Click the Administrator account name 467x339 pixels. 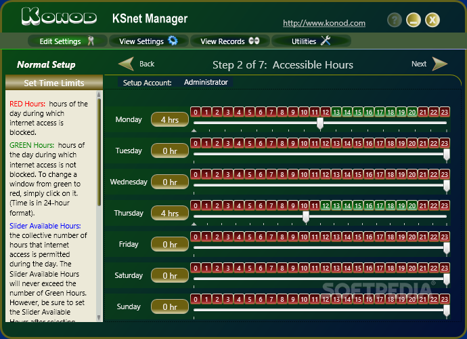[x=206, y=82]
